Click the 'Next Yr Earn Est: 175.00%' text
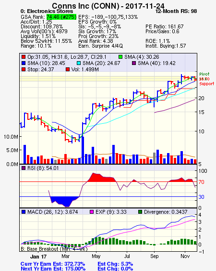The image size is (216, 271). [x=53, y=269]
